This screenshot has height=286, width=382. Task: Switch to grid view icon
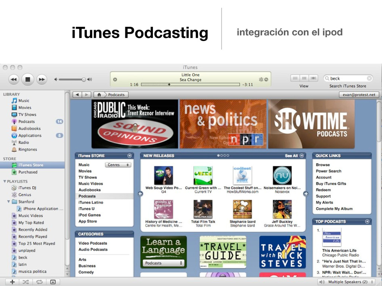304,78
